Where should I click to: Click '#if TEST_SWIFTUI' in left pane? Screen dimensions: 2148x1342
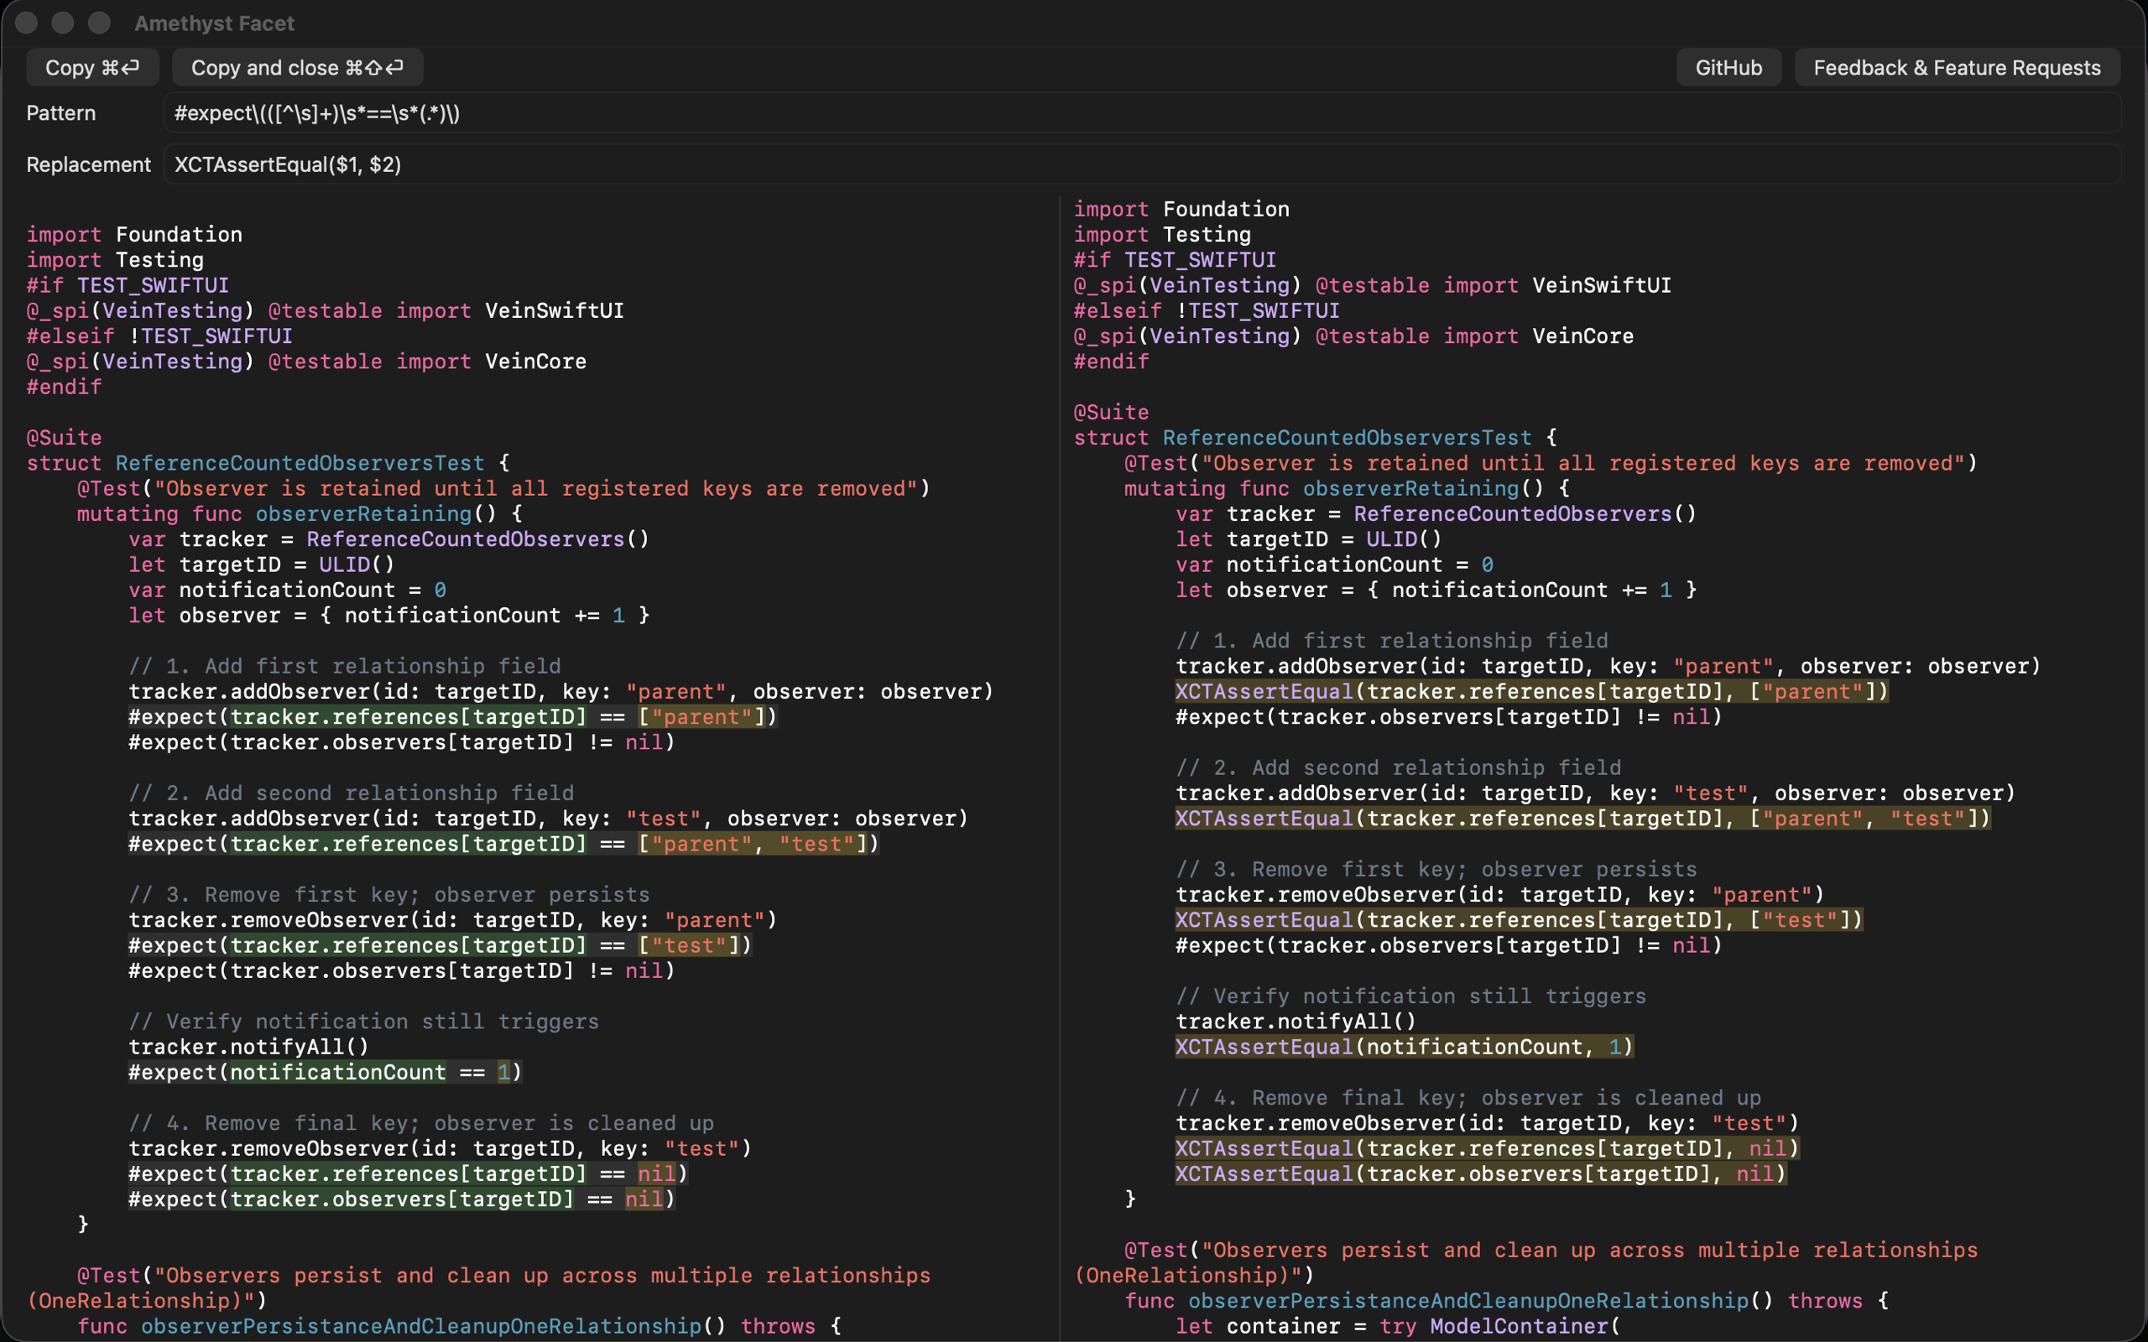(128, 285)
